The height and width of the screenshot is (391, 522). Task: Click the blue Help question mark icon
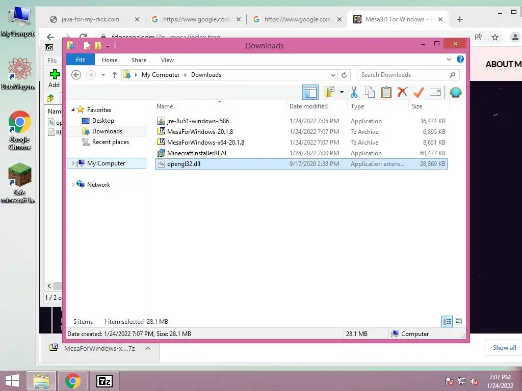(x=460, y=59)
